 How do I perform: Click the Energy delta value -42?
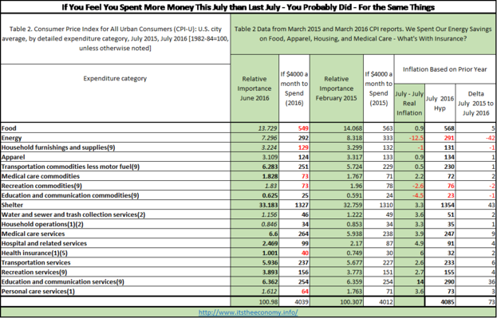[491, 138]
